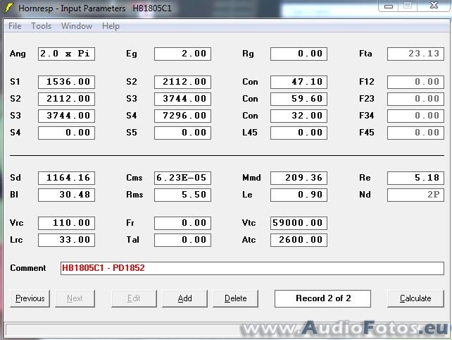This screenshot has width=452, height=340.
Task: Open the File menu
Action: (x=15, y=26)
